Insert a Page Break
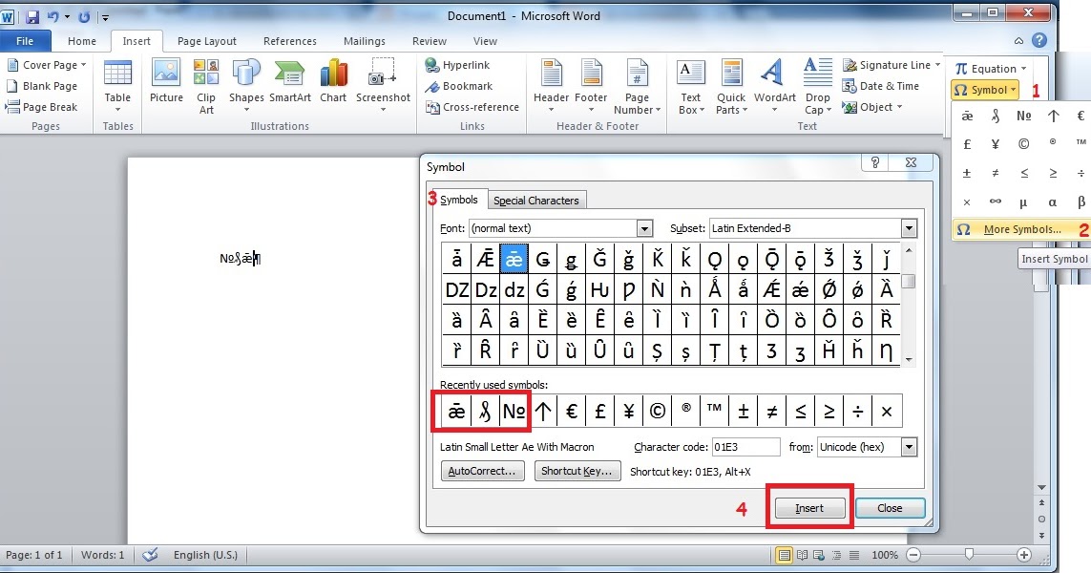 [x=41, y=107]
